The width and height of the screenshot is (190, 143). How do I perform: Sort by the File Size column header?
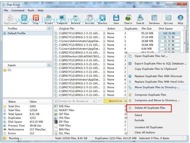click(x=146, y=29)
